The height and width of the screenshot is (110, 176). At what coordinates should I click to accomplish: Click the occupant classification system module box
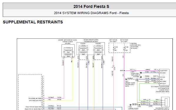tap(164, 77)
